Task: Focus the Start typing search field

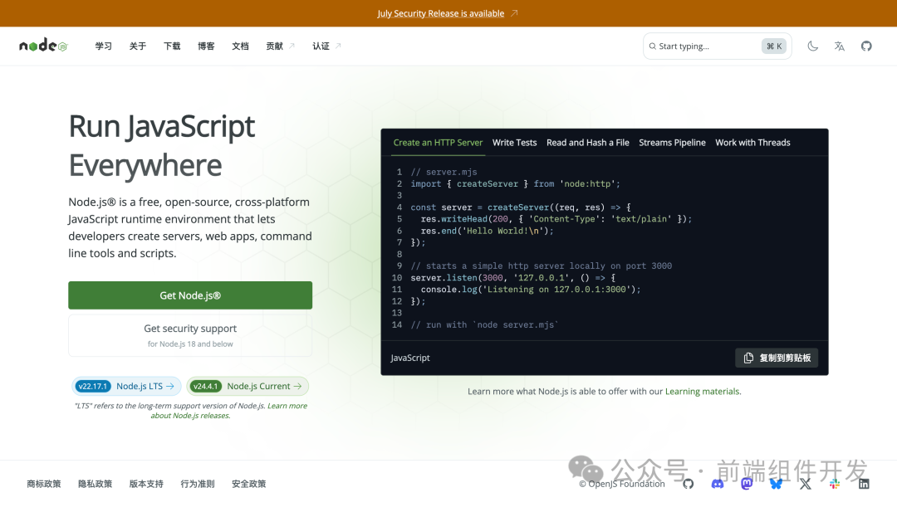Action: [717, 46]
